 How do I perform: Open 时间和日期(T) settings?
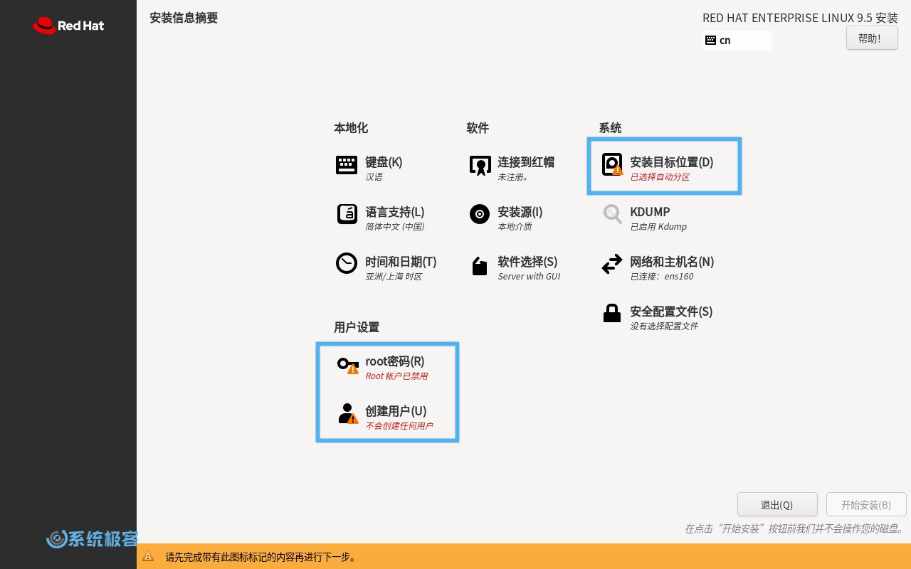(x=401, y=262)
